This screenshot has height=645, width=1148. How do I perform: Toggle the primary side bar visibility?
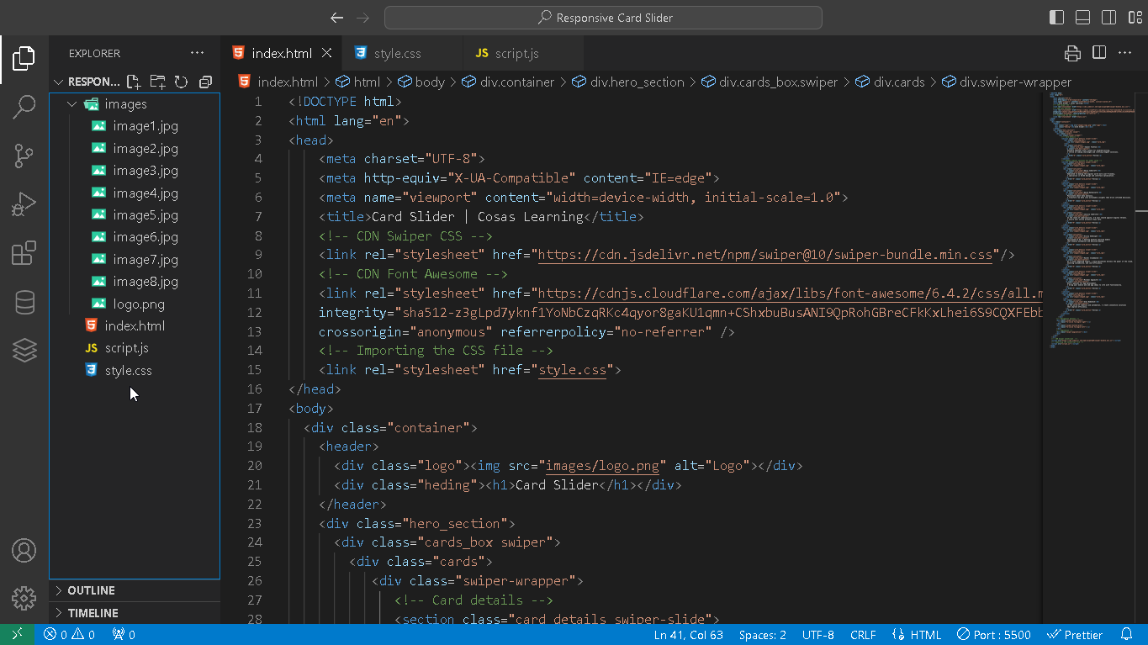[1055, 17]
